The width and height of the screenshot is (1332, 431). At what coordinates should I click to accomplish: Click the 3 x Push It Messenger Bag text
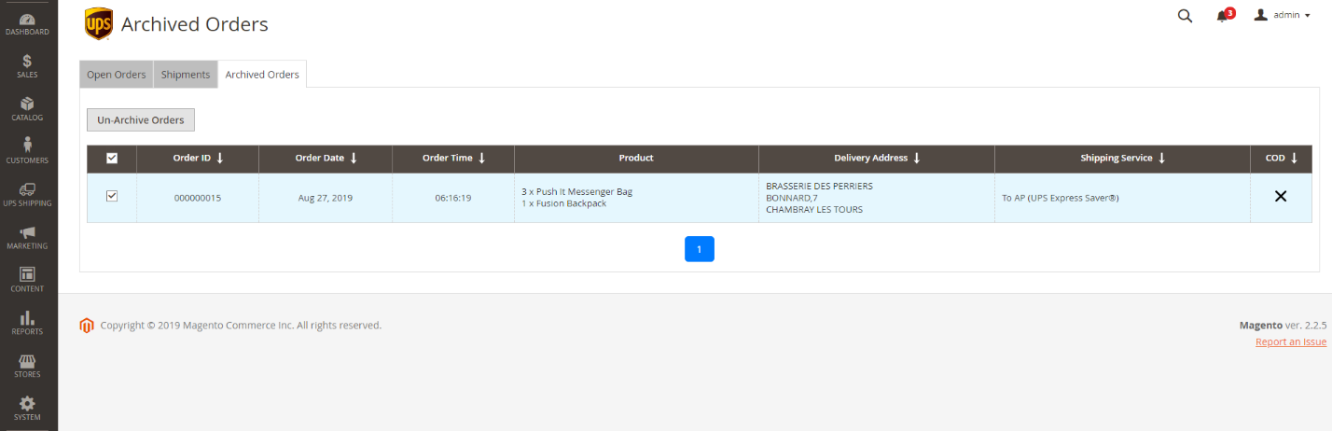(x=576, y=191)
